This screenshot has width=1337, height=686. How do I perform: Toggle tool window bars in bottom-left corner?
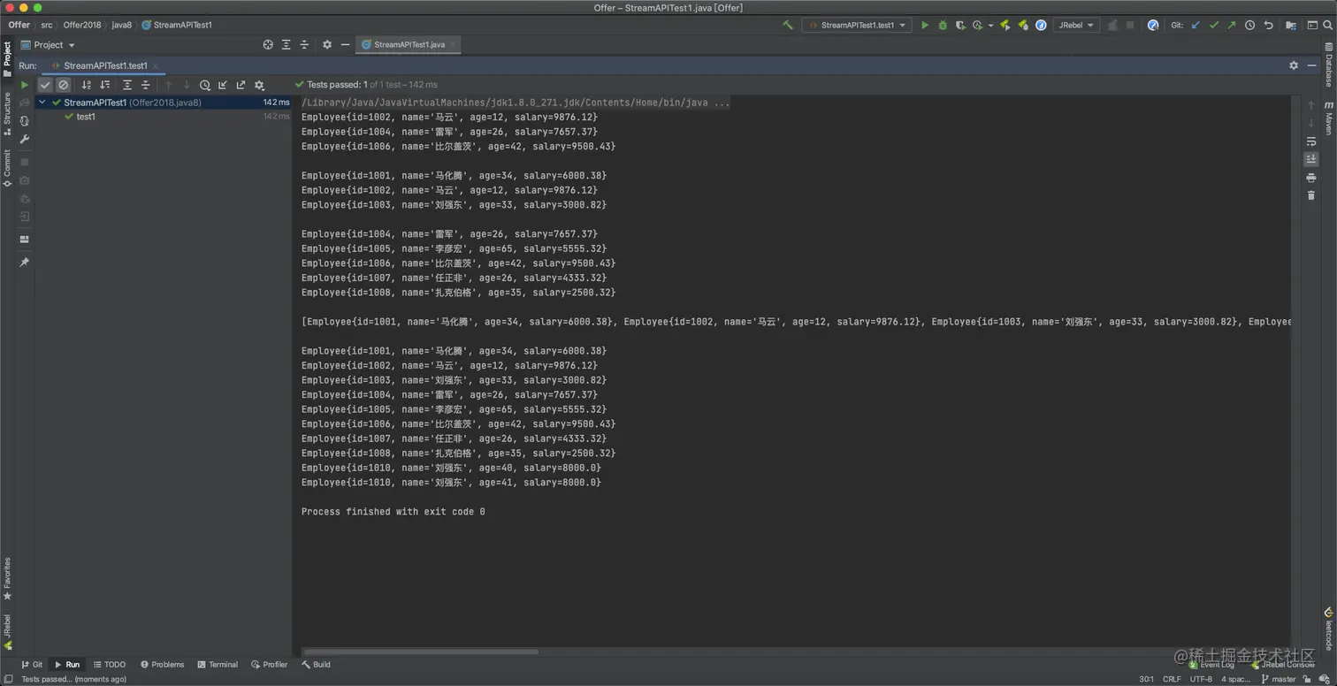8,679
